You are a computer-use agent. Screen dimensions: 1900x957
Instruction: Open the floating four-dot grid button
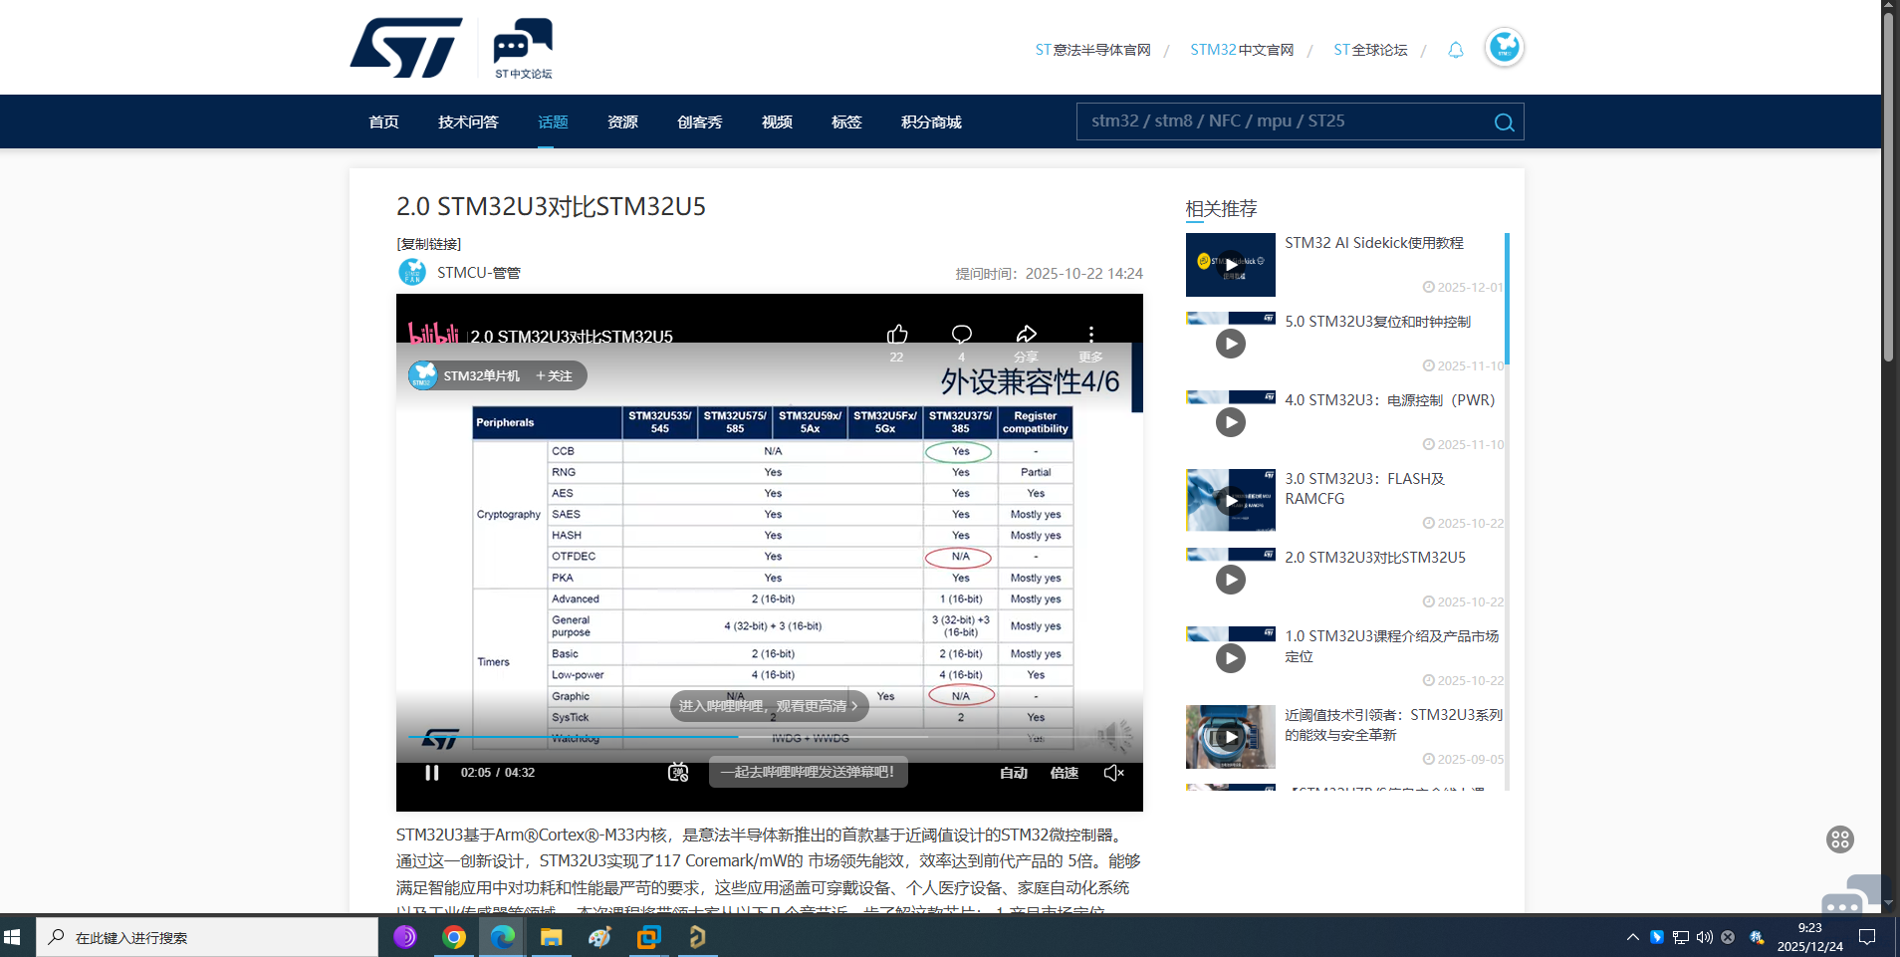(1840, 839)
